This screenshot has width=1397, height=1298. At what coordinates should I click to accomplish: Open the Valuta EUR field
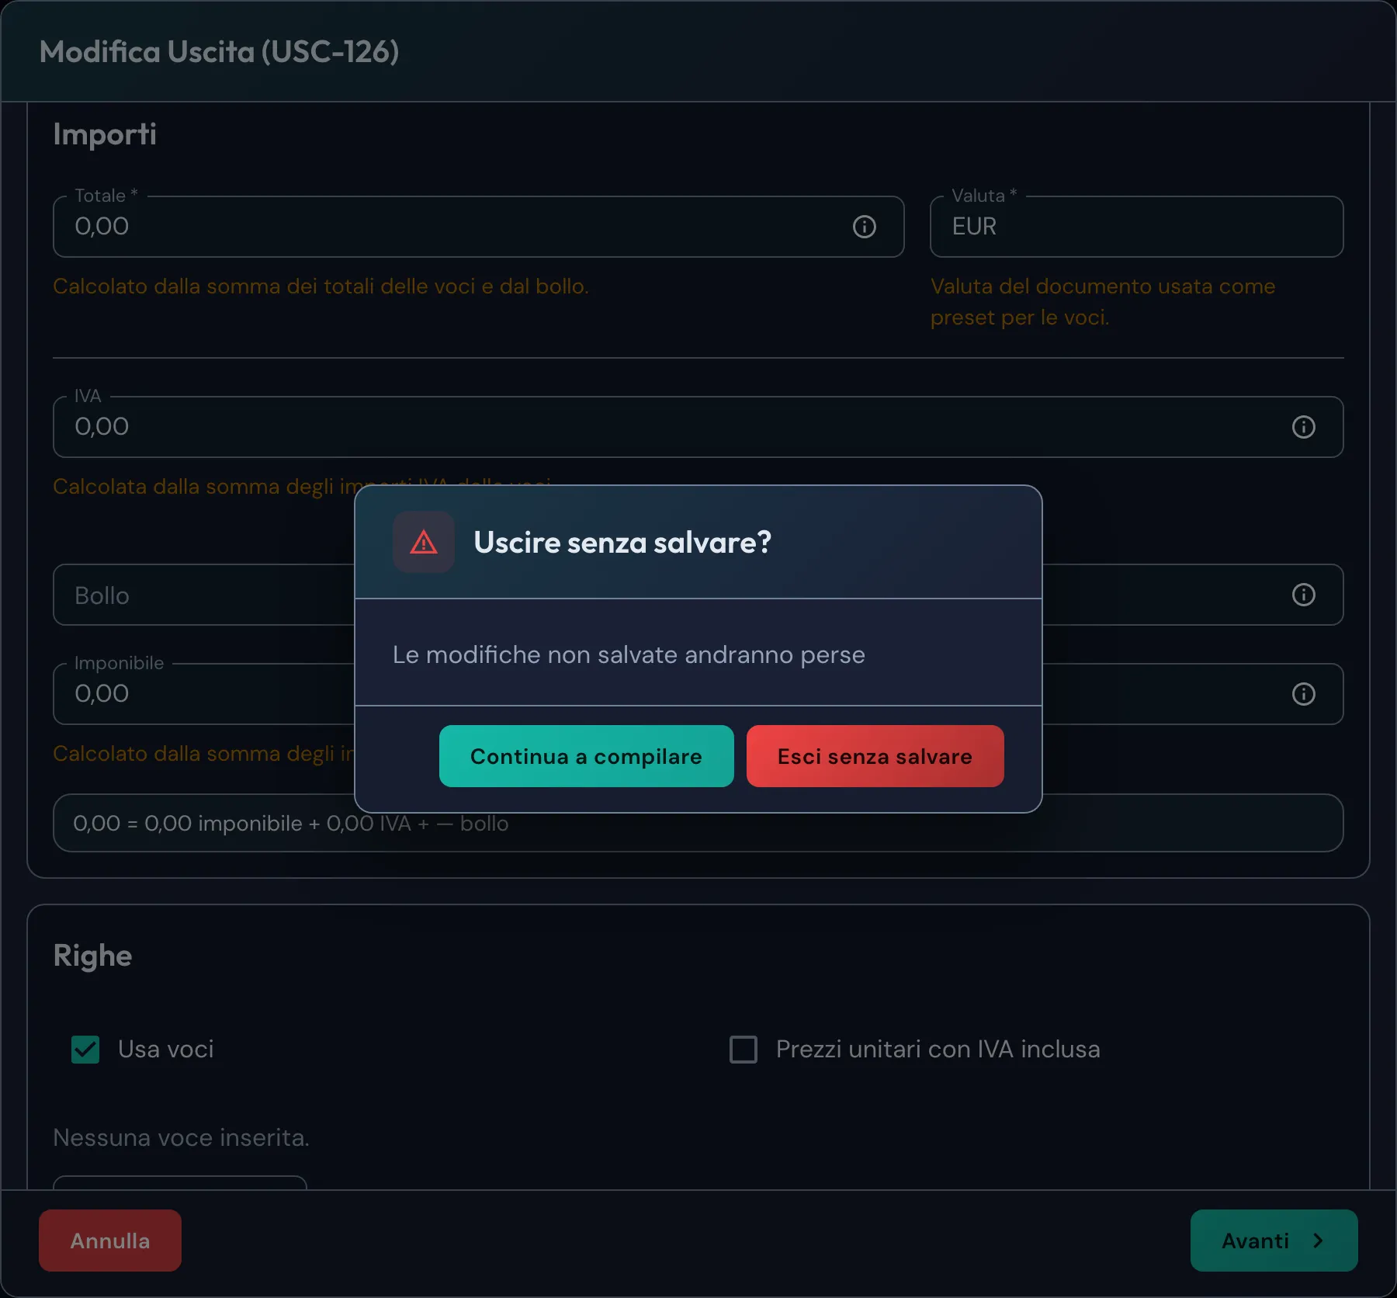click(1136, 227)
